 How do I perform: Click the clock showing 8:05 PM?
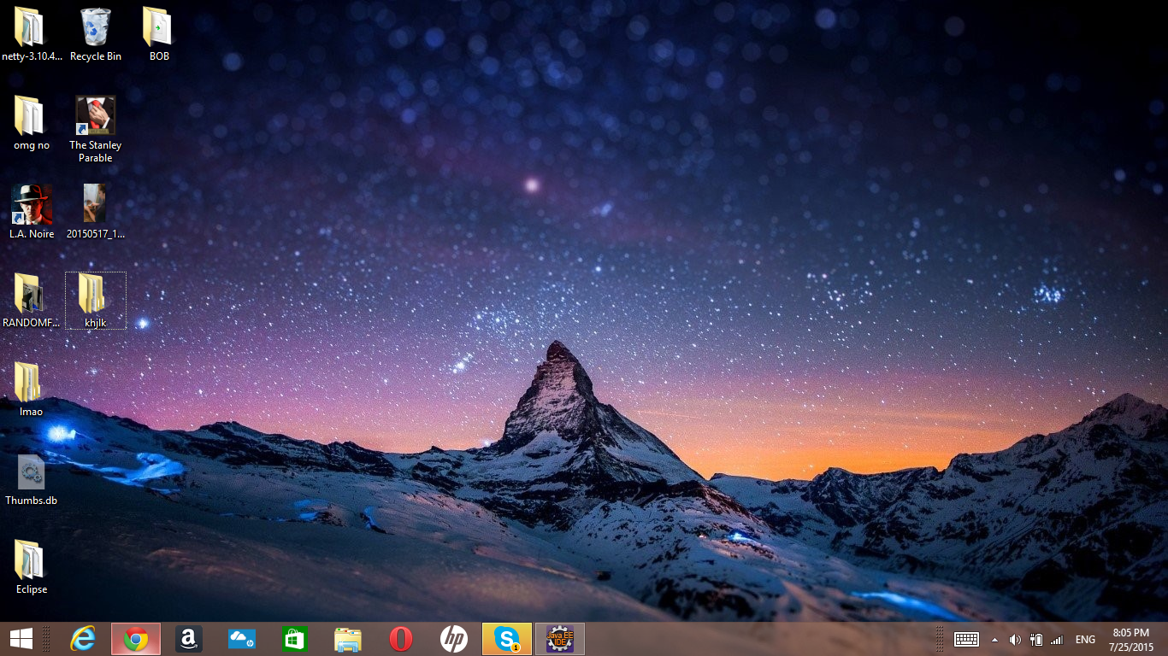click(1131, 639)
